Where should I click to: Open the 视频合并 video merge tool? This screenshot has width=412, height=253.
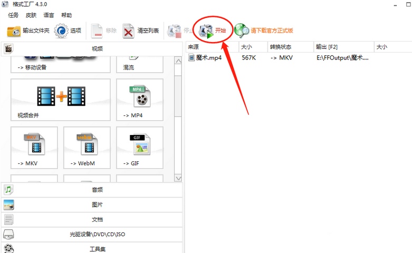[61, 100]
